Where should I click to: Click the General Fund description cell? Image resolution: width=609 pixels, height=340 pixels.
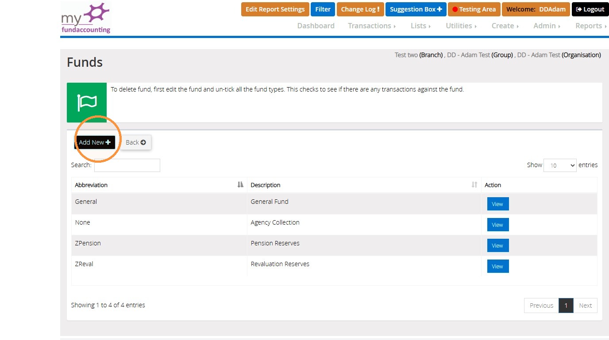[364, 204]
